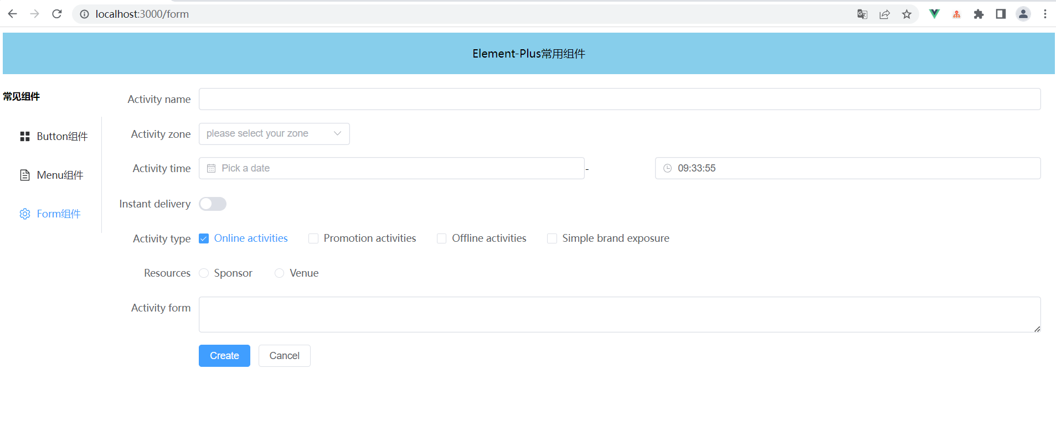Open the extensions puzzle icon
This screenshot has height=436, width=1056.
(978, 14)
